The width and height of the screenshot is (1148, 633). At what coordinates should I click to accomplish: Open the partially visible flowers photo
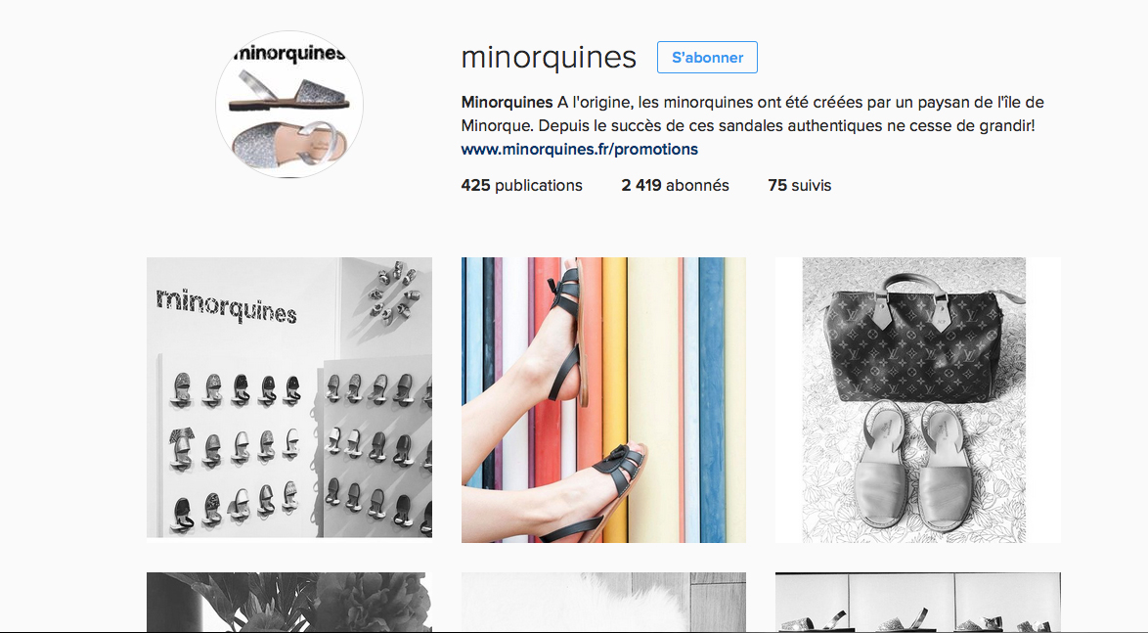289,603
